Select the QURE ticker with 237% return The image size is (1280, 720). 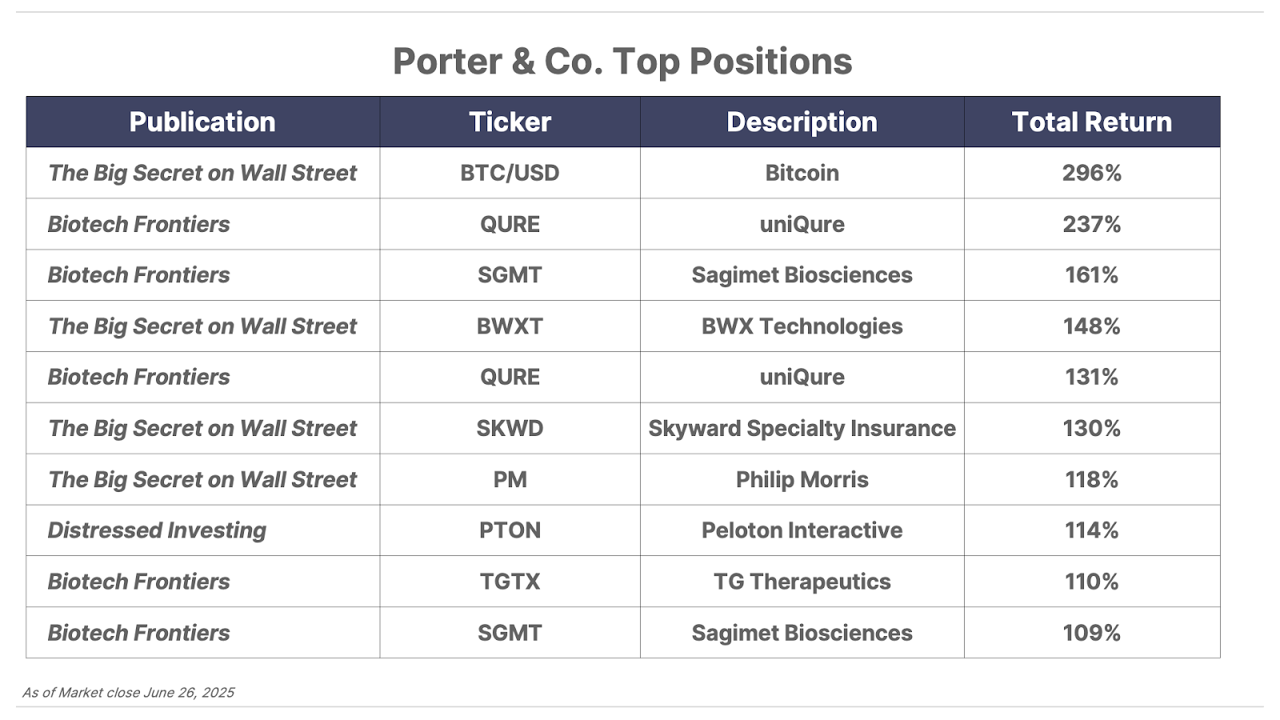pyautogui.click(x=510, y=224)
